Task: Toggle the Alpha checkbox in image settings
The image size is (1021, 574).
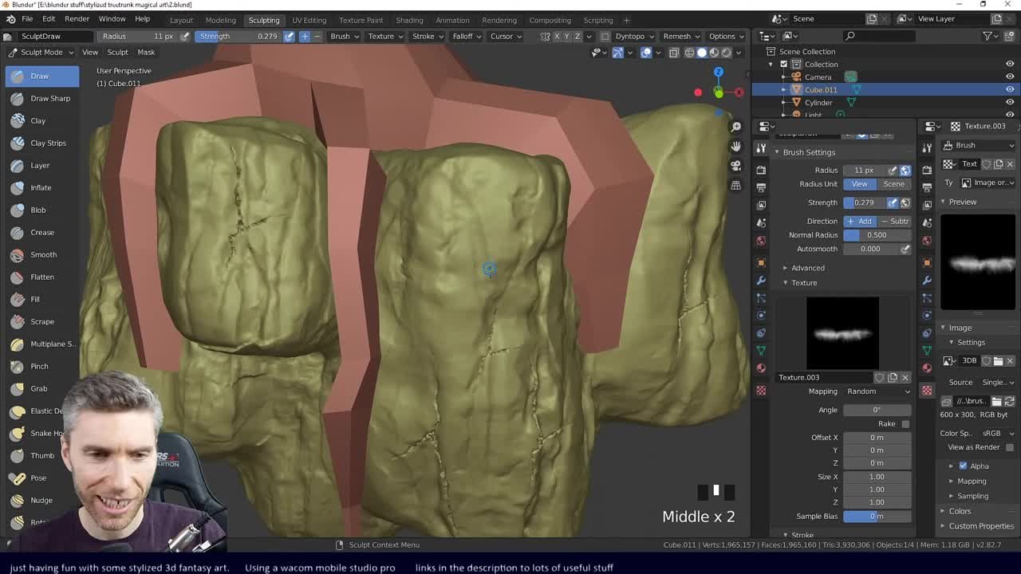Action: 963,466
